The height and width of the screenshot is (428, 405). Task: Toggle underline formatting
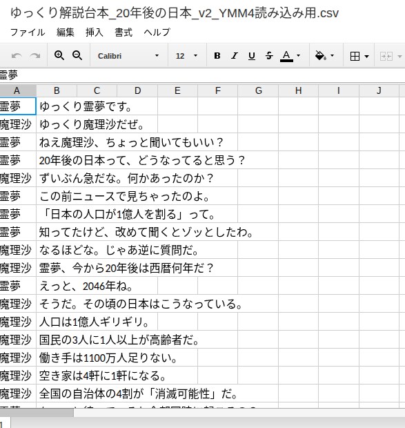(x=251, y=56)
